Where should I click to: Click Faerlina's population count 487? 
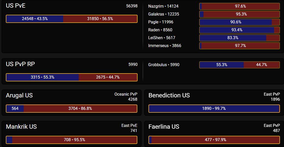[x=276, y=130]
